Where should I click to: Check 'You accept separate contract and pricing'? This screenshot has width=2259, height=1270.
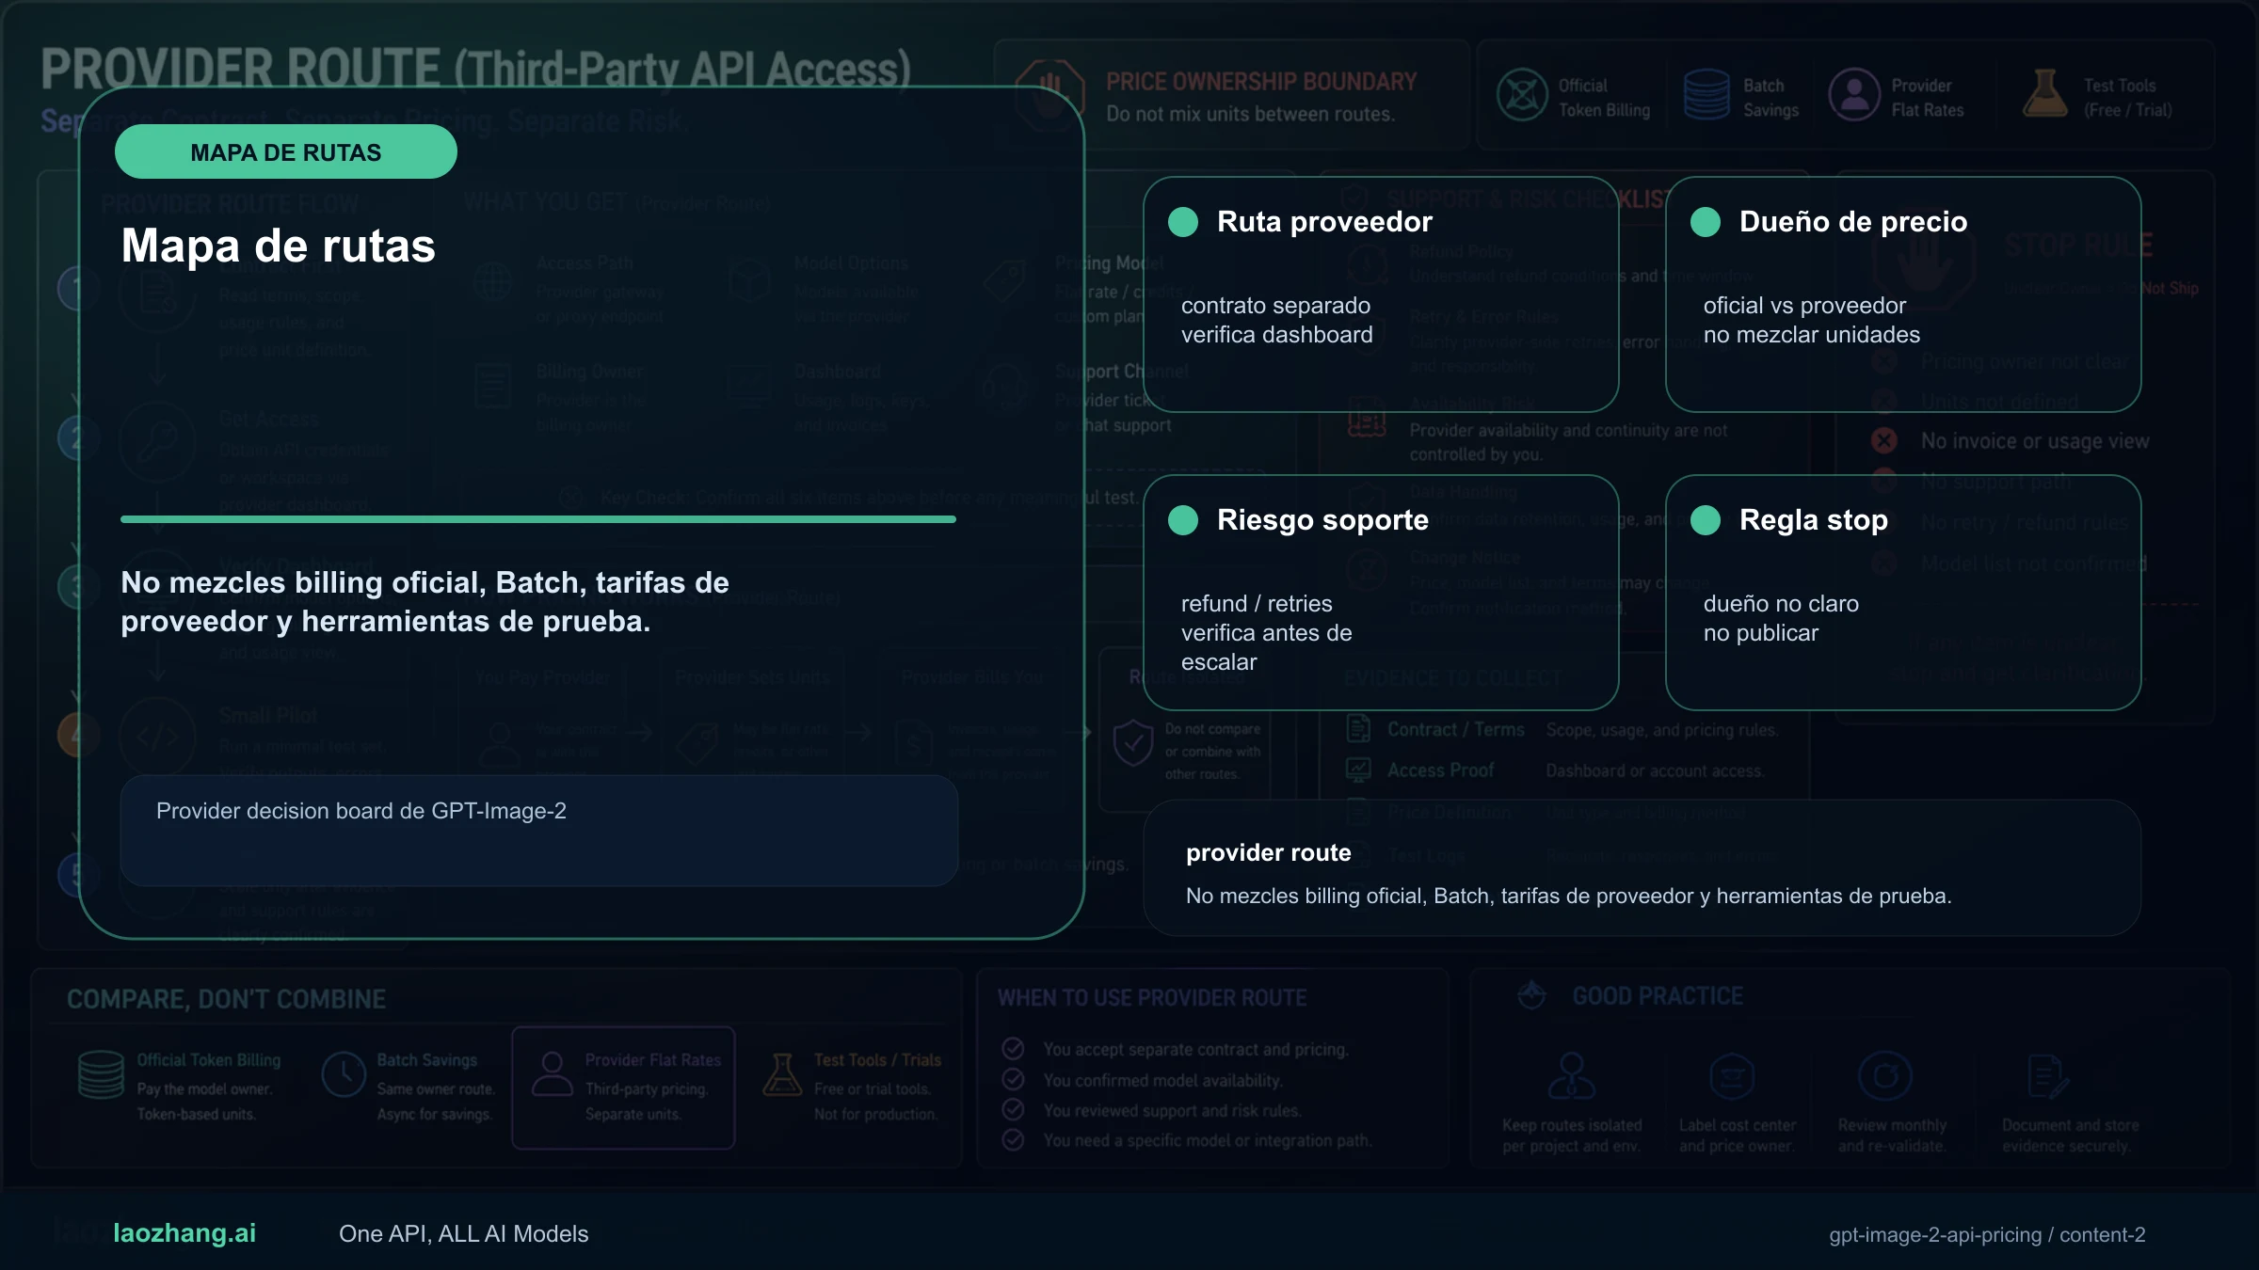coord(1014,1048)
